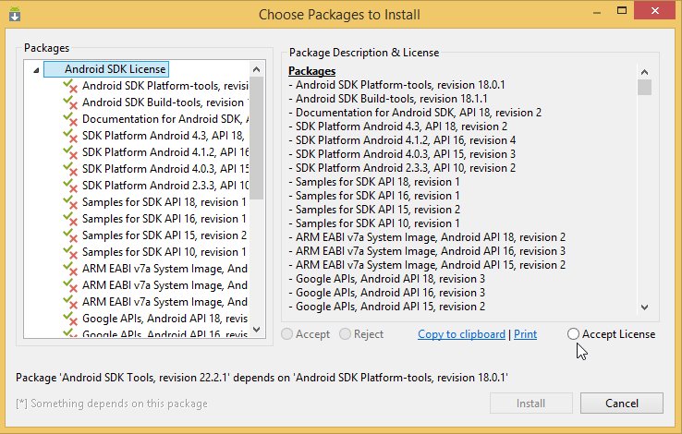Screen dimensions: 682x434
Task: Click description line 'ARM EABI v7a System Image, Android API 18'
Action: coord(427,237)
